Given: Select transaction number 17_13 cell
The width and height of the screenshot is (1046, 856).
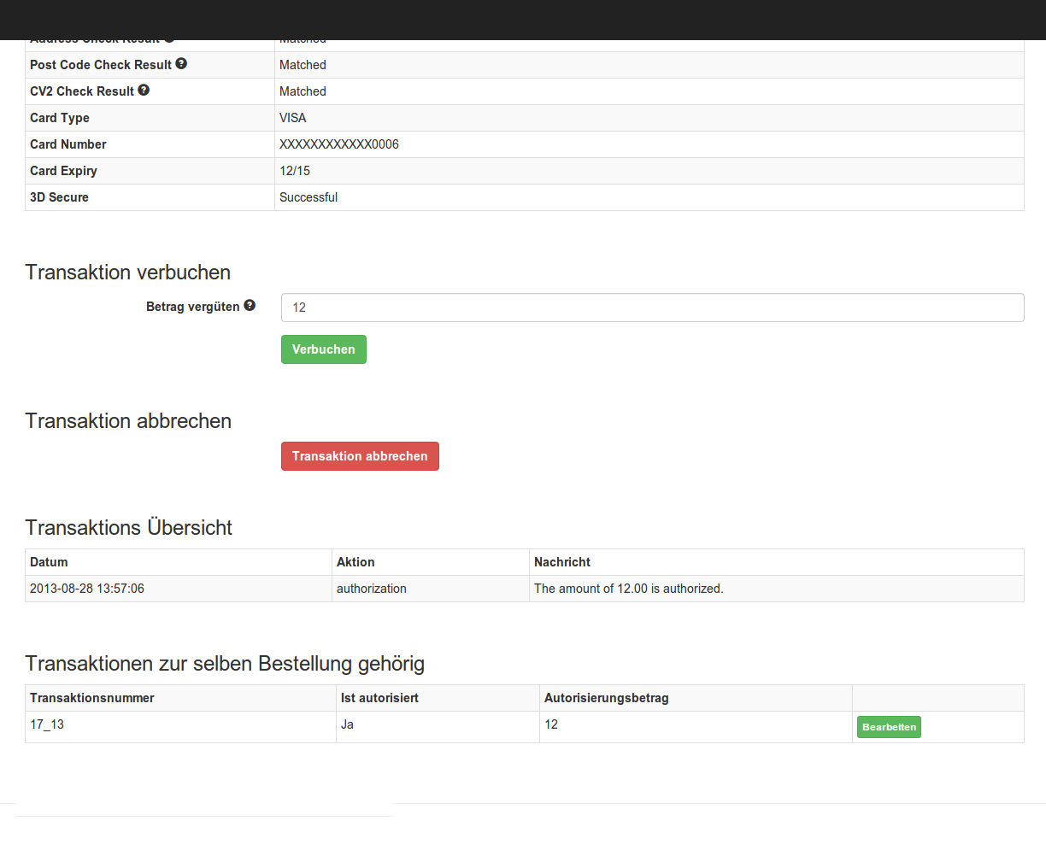Looking at the screenshot, I should tap(47, 724).
